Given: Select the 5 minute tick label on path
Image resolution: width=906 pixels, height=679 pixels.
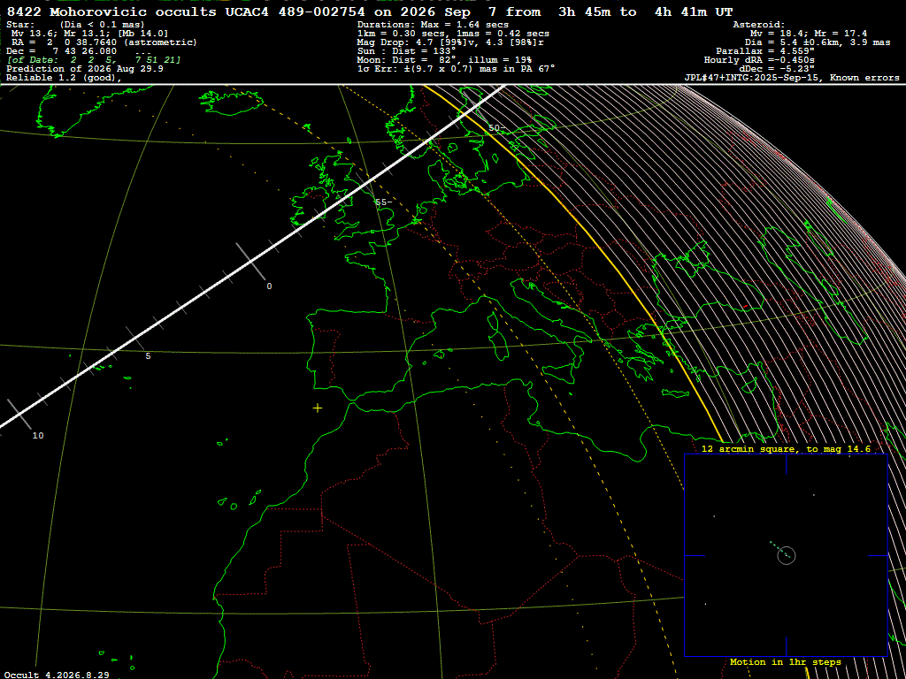Looking at the screenshot, I should click(148, 356).
